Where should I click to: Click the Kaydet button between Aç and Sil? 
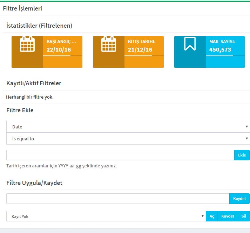click(x=228, y=216)
